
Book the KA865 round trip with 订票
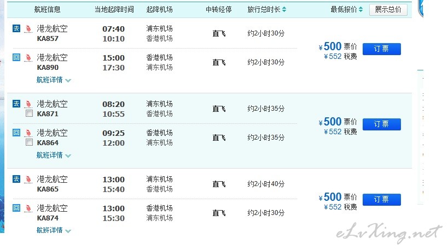[x=381, y=199]
